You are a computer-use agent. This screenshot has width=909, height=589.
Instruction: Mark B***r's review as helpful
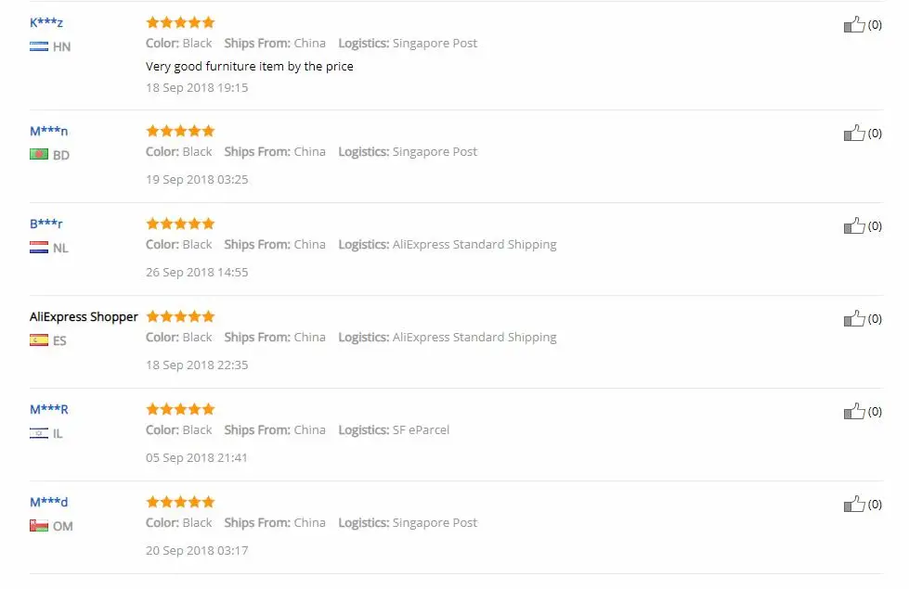point(854,226)
